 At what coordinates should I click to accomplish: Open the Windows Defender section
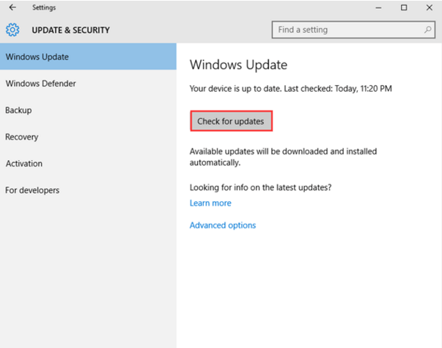click(88, 84)
